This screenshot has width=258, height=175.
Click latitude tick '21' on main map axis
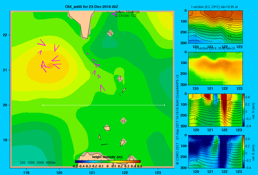coord(5,70)
